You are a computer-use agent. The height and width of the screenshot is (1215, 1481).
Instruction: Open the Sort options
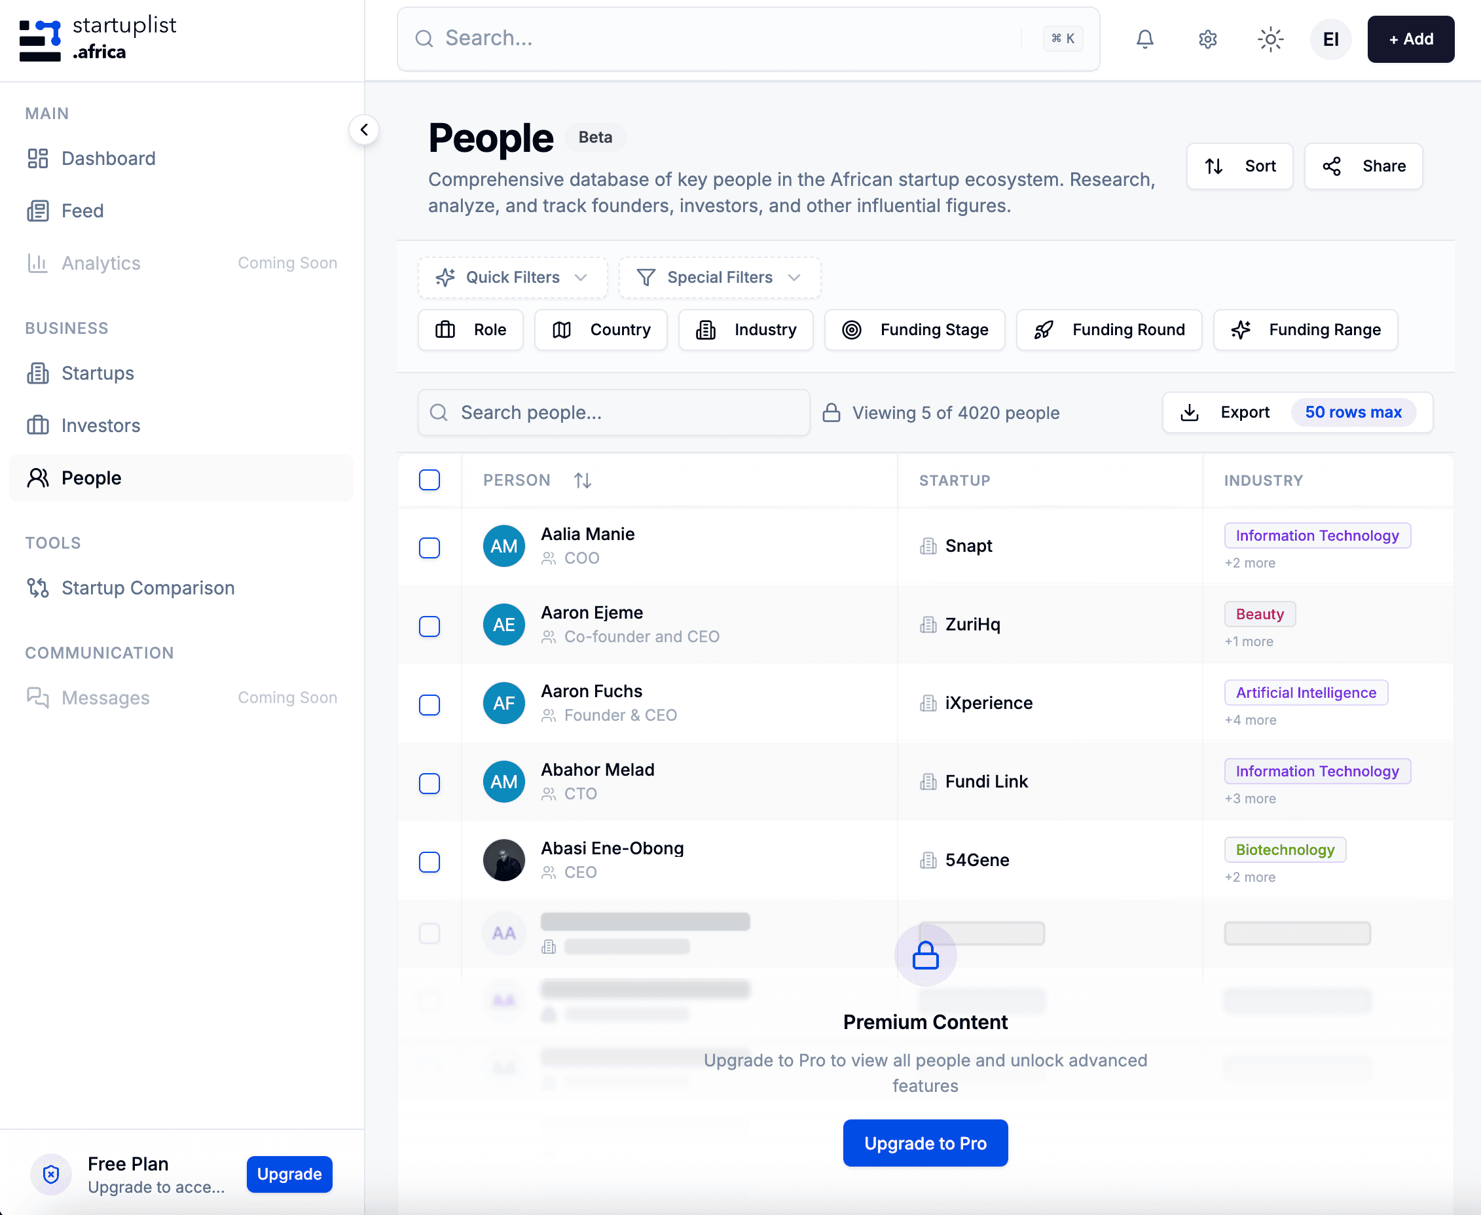[x=1239, y=166]
